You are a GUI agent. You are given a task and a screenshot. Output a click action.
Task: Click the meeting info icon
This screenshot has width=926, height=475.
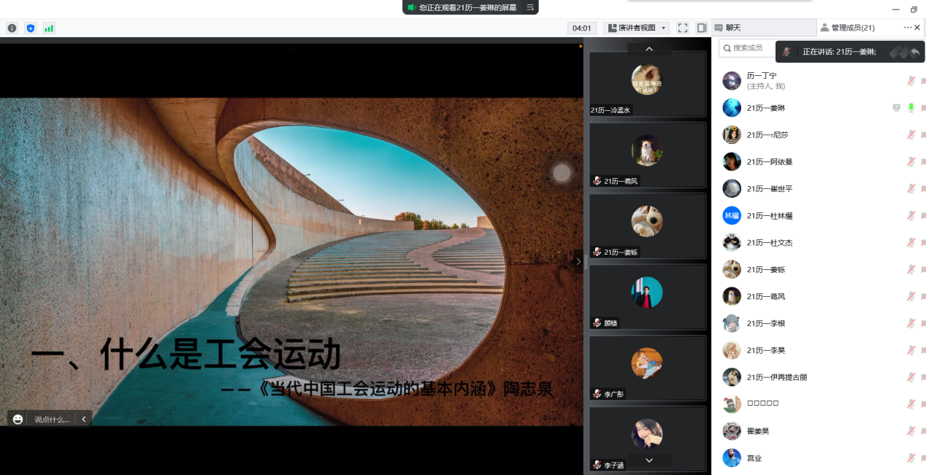coord(12,28)
